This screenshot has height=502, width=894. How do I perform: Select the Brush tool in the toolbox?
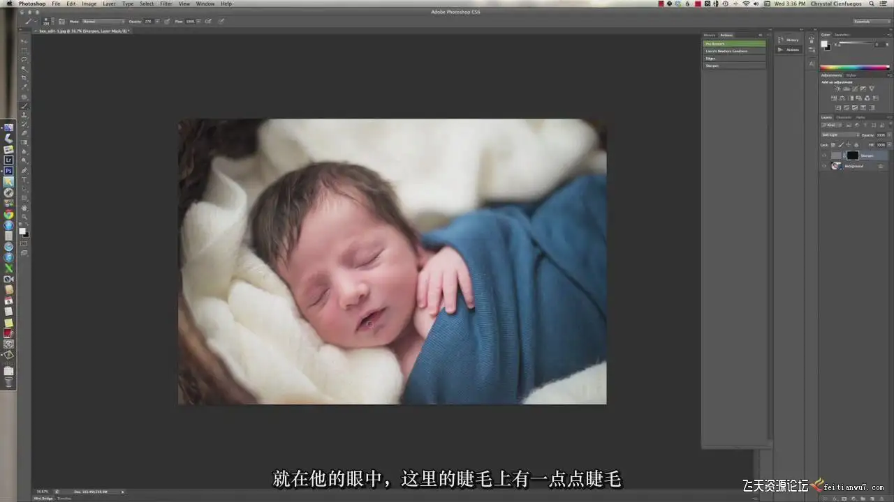tap(24, 105)
